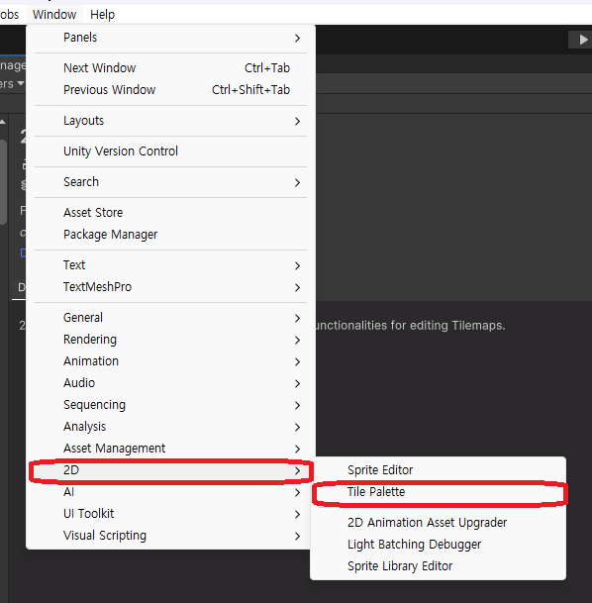Open Sprite Editor from 2D submenu
This screenshot has width=592, height=603.
point(438,470)
